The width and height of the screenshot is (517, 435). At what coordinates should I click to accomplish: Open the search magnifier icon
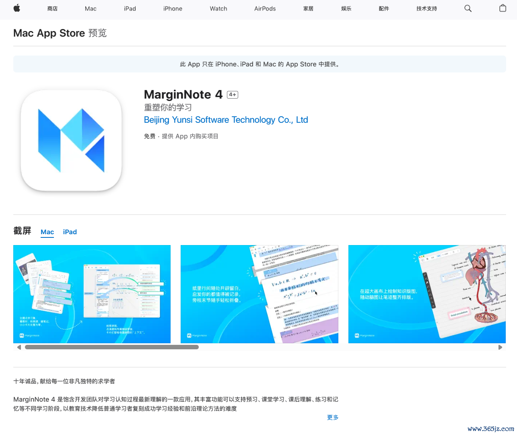(x=468, y=8)
